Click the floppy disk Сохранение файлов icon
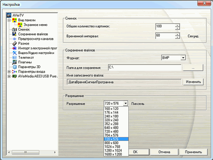Image resolution: width=213 pixels, height=160 pixels. [x=15, y=34]
